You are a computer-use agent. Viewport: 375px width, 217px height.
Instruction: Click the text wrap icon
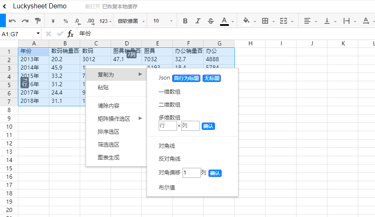pyautogui.click(x=347, y=21)
